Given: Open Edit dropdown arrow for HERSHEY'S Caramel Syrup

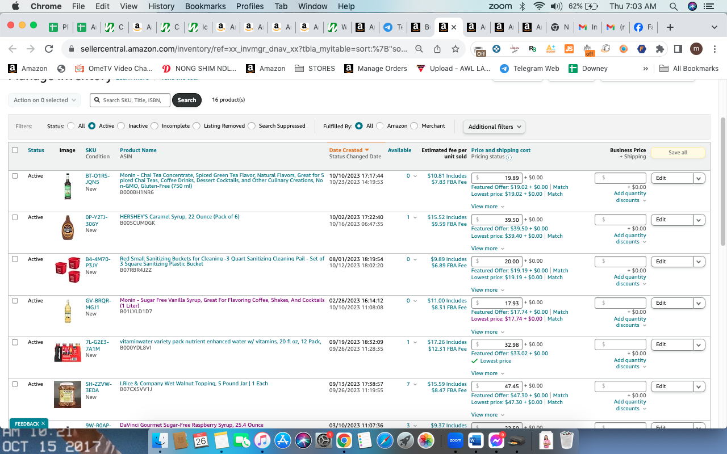Looking at the screenshot, I should 699,220.
